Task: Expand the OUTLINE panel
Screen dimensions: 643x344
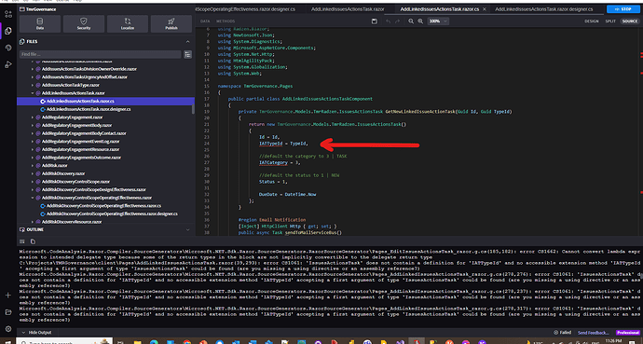Action: coord(188,229)
